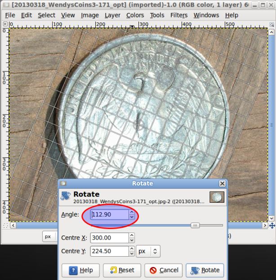The height and width of the screenshot is (280, 276).
Task: Decrease the Angle value with down arrow
Action: click(132, 217)
